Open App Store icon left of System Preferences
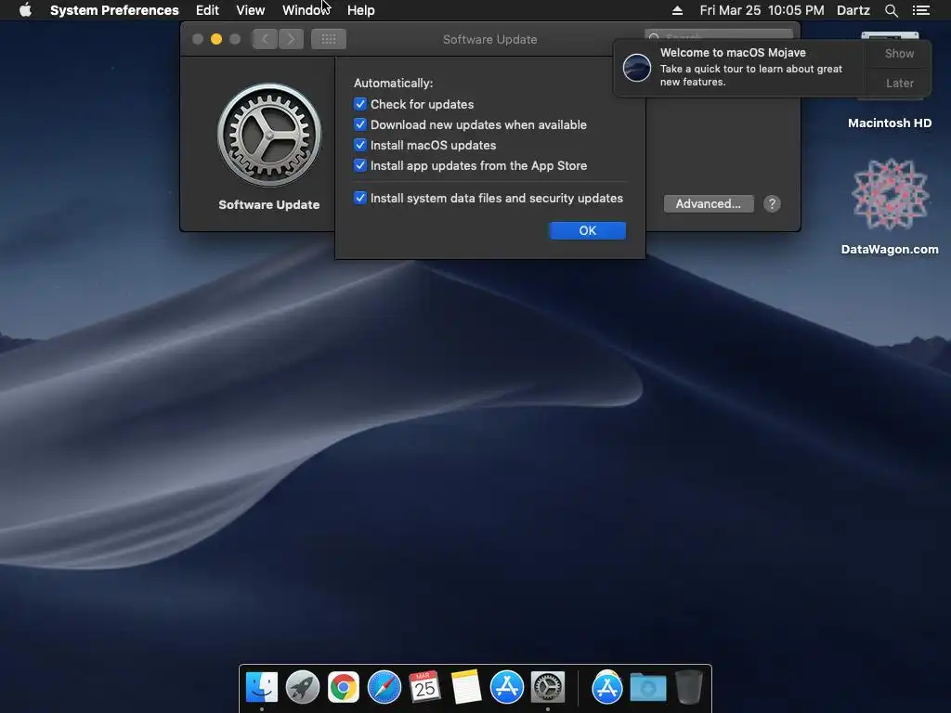The image size is (951, 713). point(506,687)
